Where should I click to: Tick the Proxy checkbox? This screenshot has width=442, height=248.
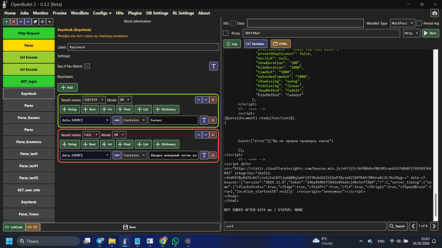225,33
